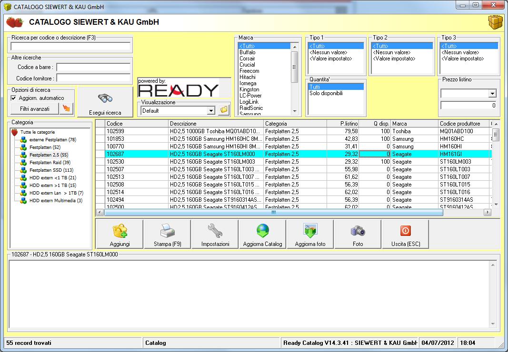Click the Stampa (F9) printer icon
The height and width of the screenshot is (352, 508).
tap(167, 234)
